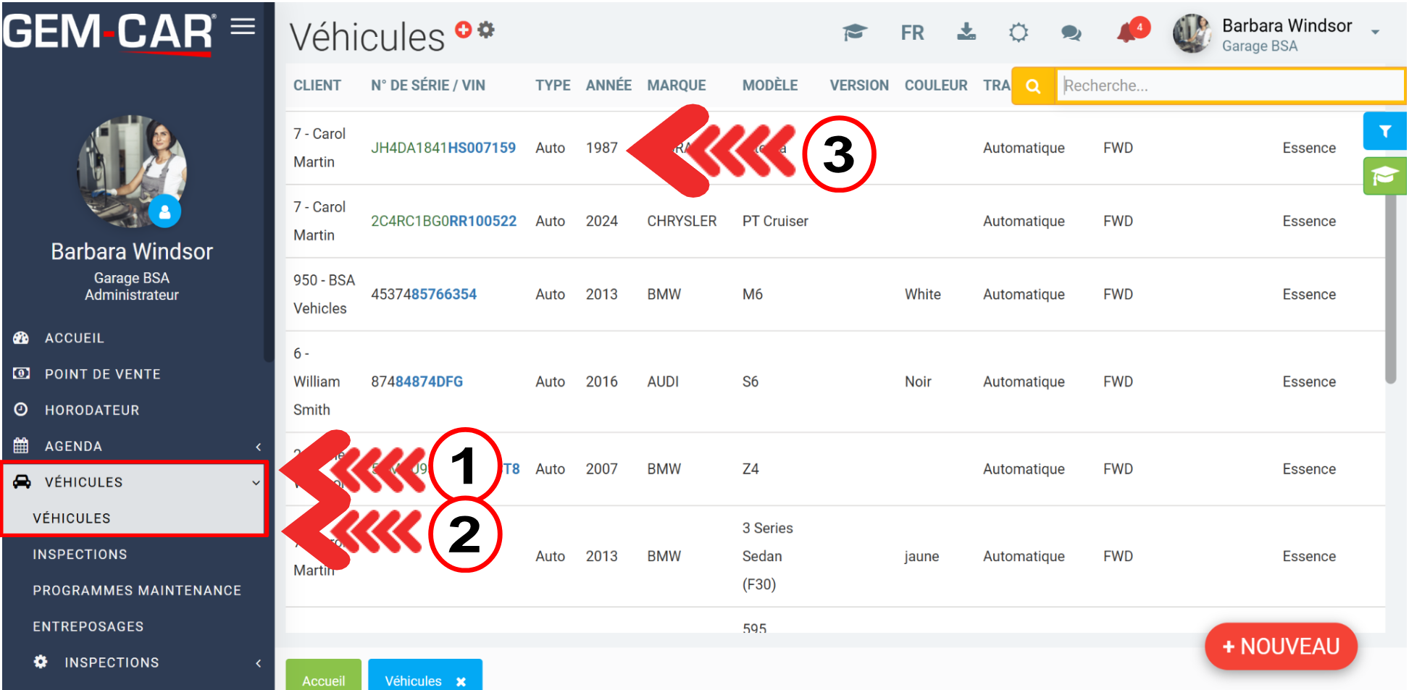The height and width of the screenshot is (690, 1409).
Task: Click inside the Recherche search field
Action: (1228, 86)
